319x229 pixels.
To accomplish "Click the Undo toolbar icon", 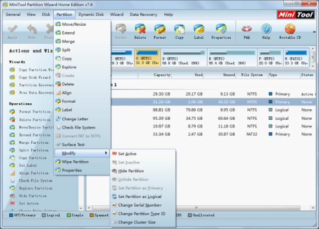I will point(32,32).
